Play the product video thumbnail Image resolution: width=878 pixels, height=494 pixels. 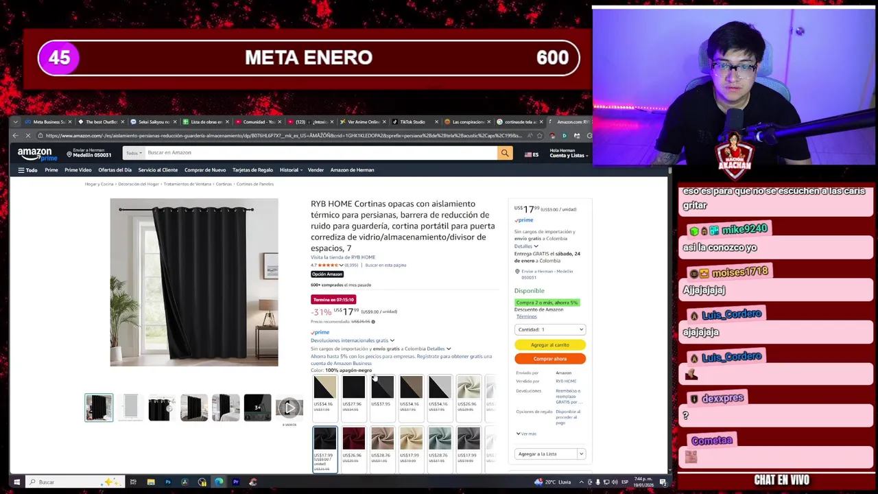(289, 408)
